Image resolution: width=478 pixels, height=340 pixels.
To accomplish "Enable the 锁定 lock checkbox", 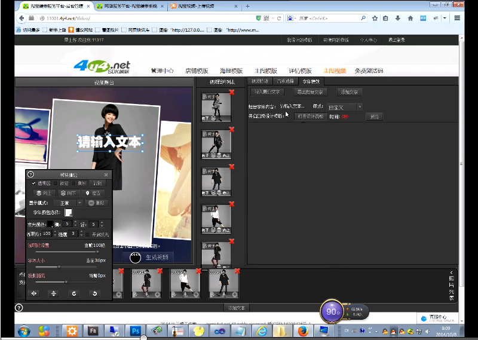I will point(56,183).
